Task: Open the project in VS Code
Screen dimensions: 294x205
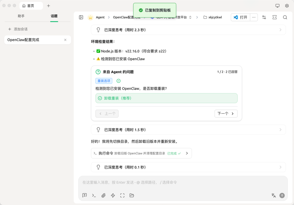Action: tap(240, 17)
